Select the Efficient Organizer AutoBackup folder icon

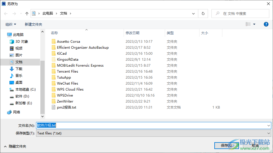(54, 48)
